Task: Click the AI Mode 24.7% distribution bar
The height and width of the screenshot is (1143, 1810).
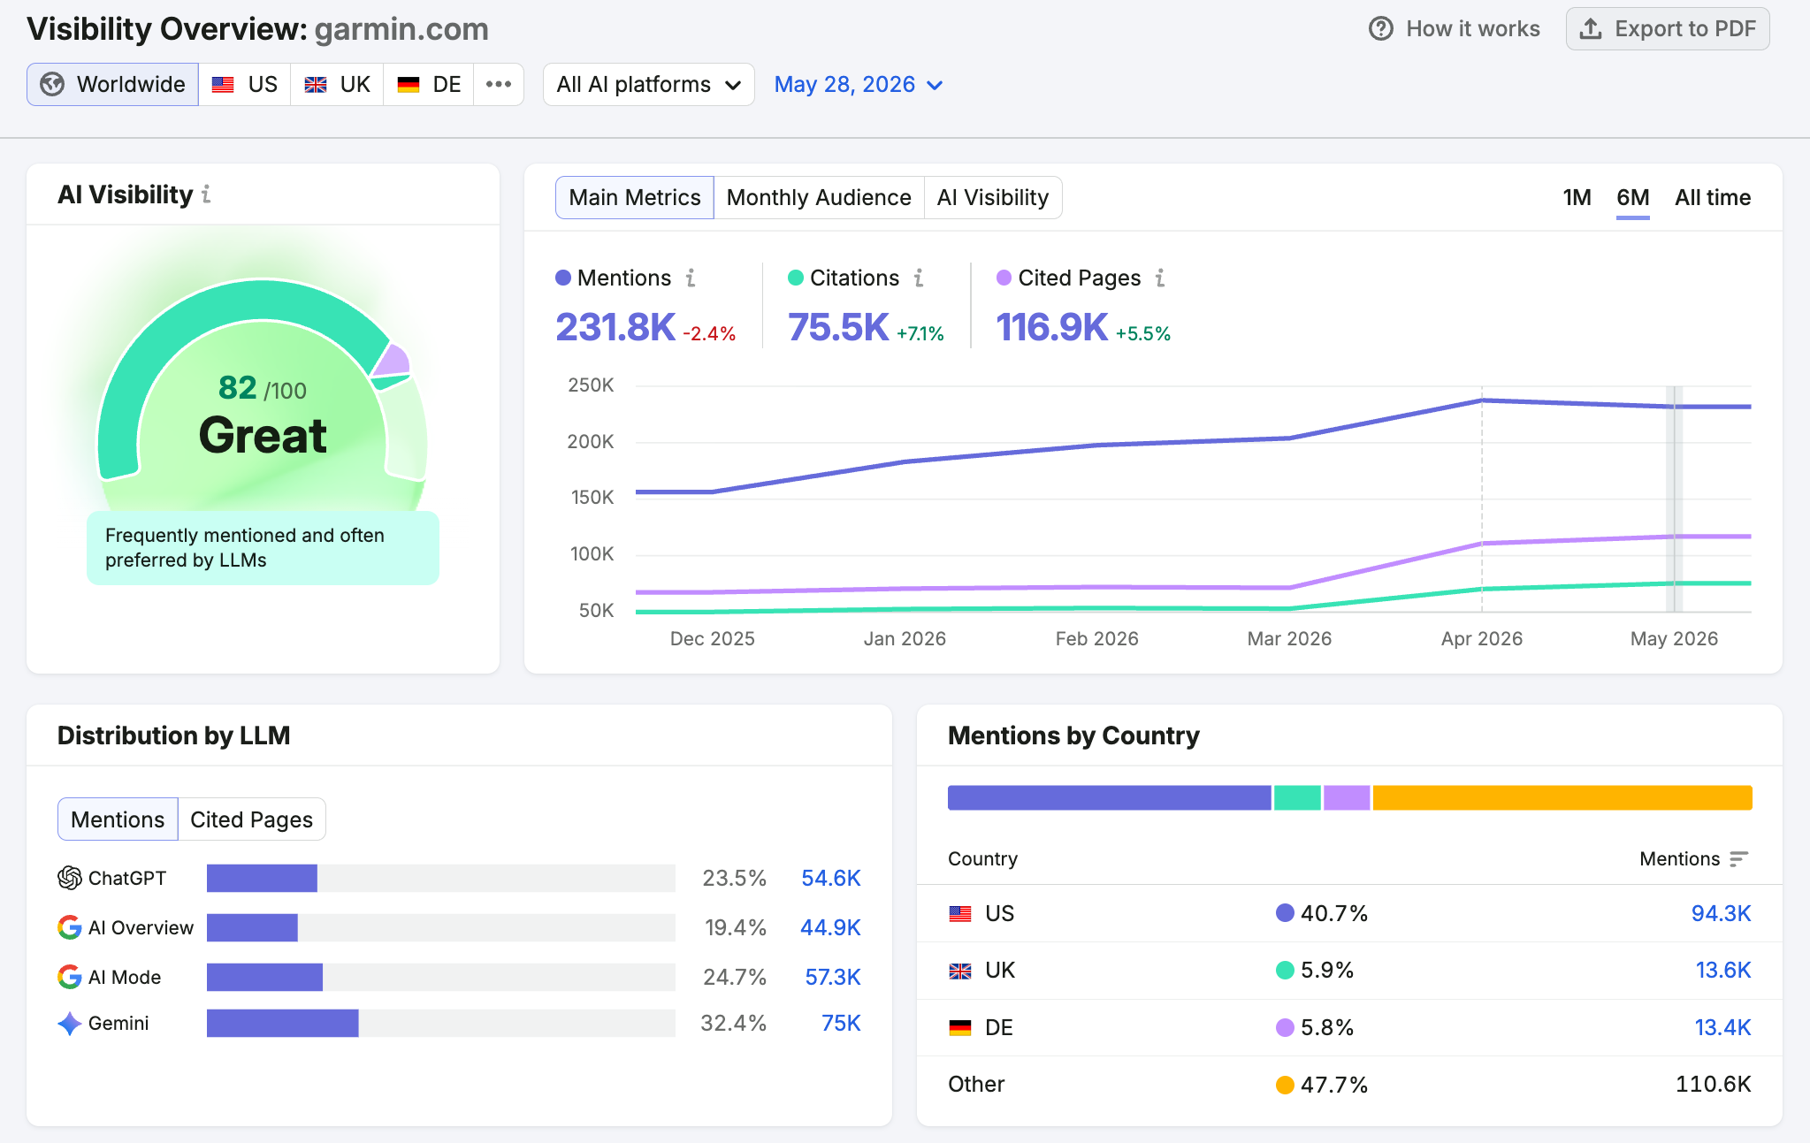Action: [x=264, y=977]
